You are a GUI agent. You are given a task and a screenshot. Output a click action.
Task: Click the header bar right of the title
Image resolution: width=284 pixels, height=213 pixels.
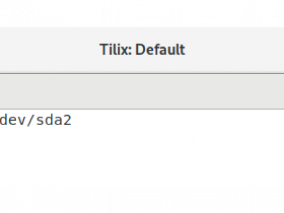tap(234, 50)
